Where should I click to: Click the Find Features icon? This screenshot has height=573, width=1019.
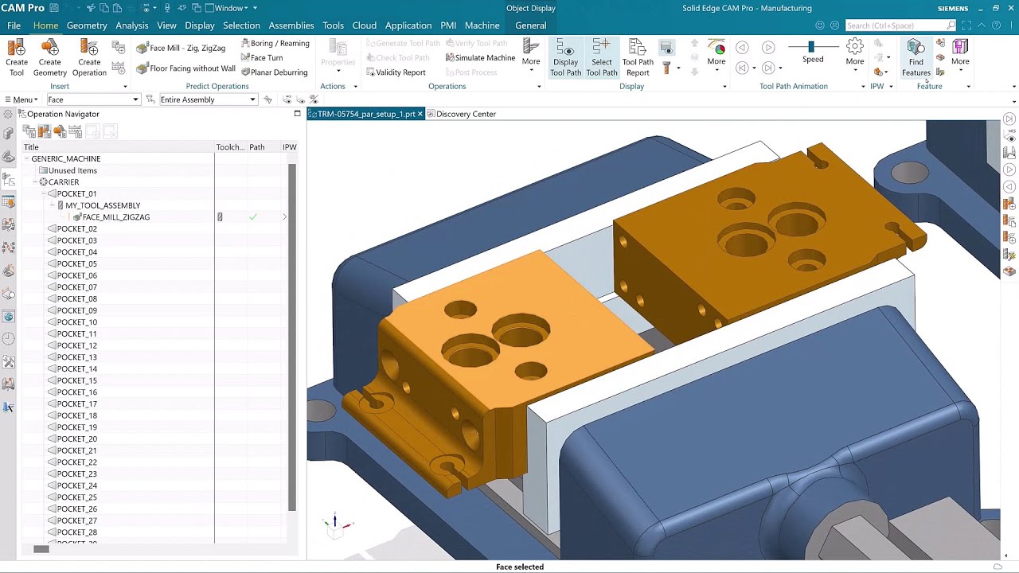click(x=916, y=57)
